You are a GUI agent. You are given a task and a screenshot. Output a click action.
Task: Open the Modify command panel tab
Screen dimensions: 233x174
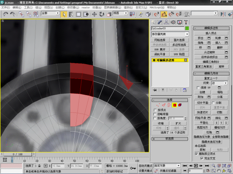click(160, 22)
